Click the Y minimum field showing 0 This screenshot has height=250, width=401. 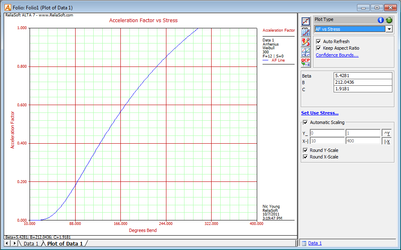tap(327, 133)
